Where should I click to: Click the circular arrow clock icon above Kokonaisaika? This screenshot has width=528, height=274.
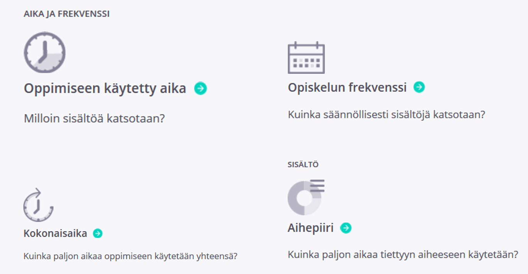[38, 206]
